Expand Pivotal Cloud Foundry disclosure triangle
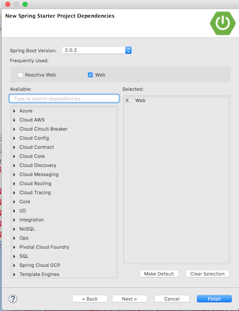Screen dimensions: 239x311 (14, 247)
